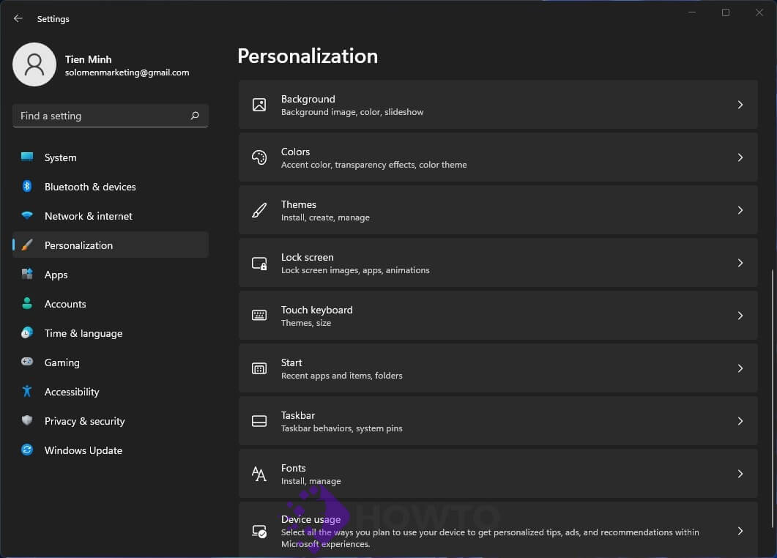Click the back arrow at top left

[x=18, y=18]
